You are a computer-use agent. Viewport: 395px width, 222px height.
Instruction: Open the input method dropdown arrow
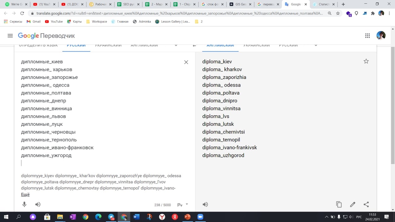187,204
